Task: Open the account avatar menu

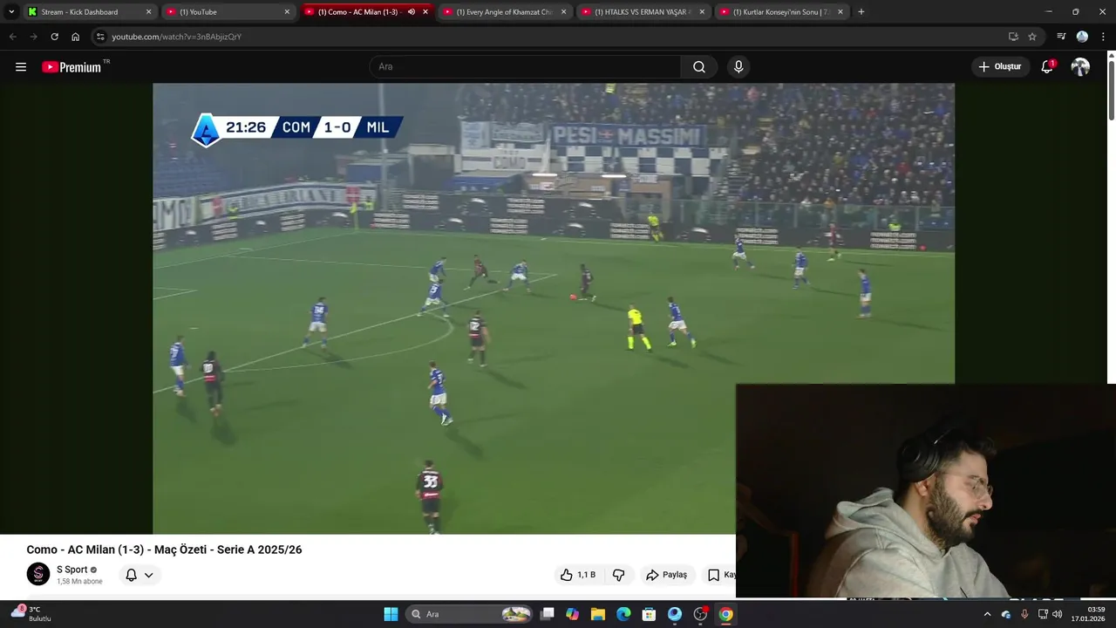Action: (x=1080, y=67)
